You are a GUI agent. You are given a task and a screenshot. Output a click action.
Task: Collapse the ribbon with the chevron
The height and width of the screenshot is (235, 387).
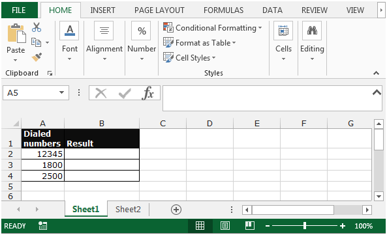[x=376, y=73]
